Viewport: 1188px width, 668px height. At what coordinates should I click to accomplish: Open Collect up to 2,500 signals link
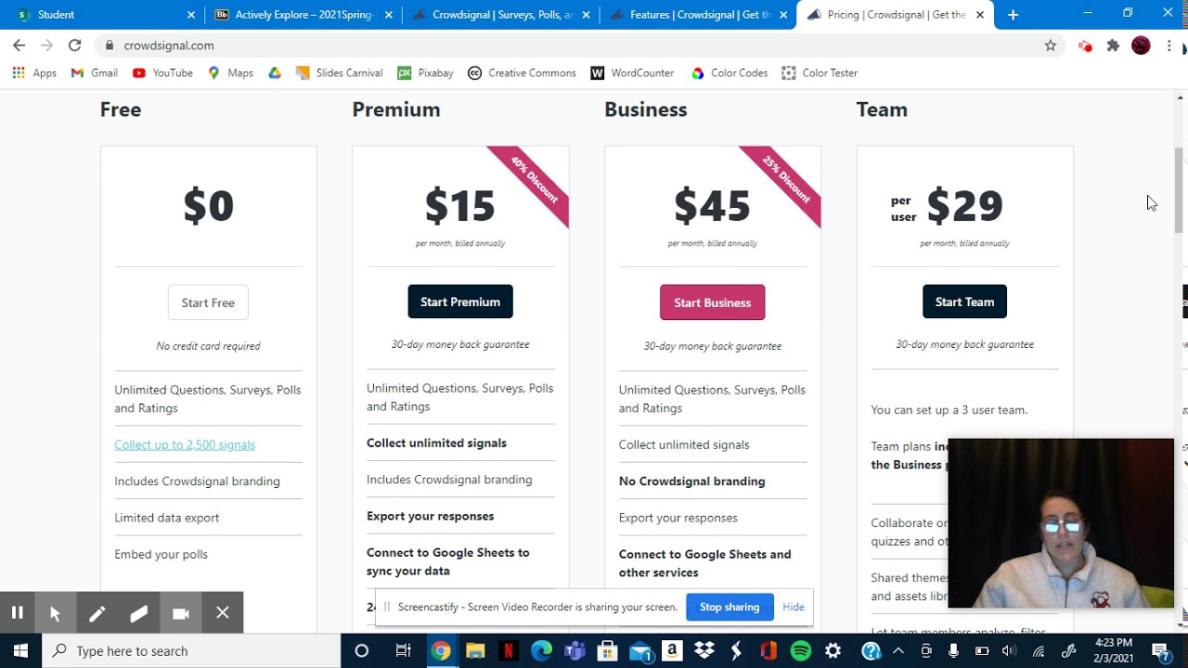click(x=185, y=444)
